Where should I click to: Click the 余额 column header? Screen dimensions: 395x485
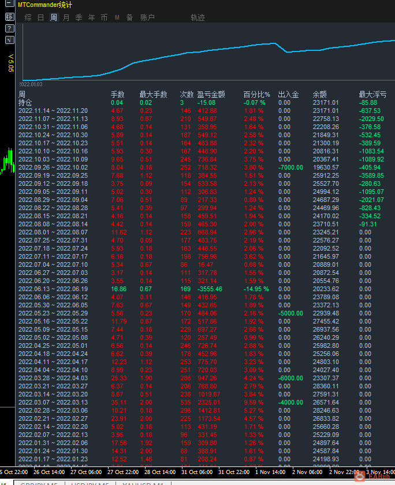click(320, 94)
